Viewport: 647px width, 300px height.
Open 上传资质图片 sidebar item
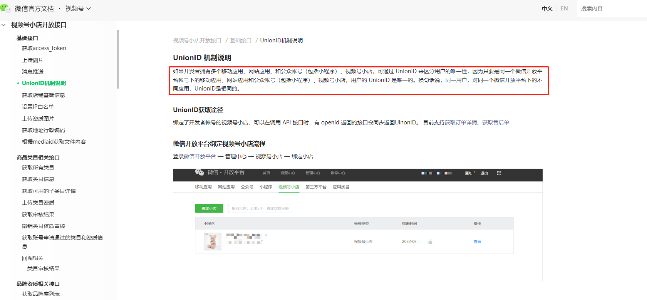38,119
